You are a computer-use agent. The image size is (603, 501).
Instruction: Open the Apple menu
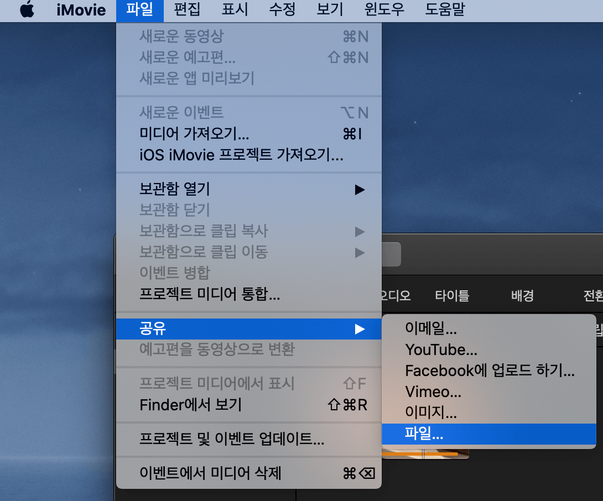(x=27, y=9)
